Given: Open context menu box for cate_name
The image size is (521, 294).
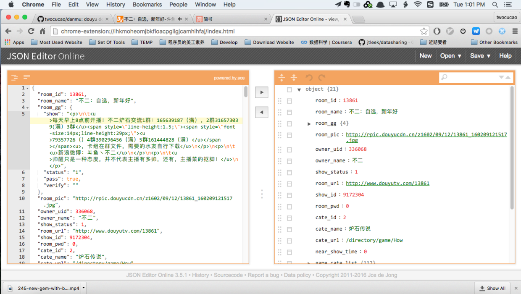Looking at the screenshot, I should point(289,229).
